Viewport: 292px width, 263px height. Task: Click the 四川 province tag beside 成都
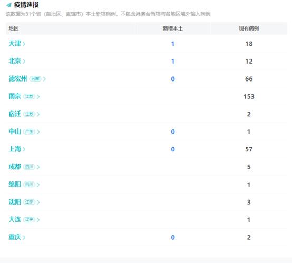(x=29, y=167)
